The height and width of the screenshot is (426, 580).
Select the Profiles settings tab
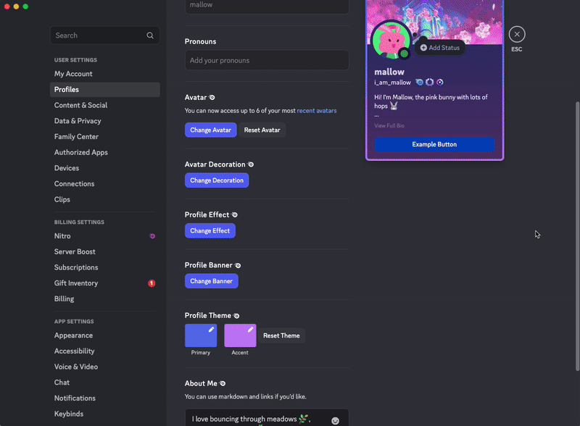coord(105,90)
